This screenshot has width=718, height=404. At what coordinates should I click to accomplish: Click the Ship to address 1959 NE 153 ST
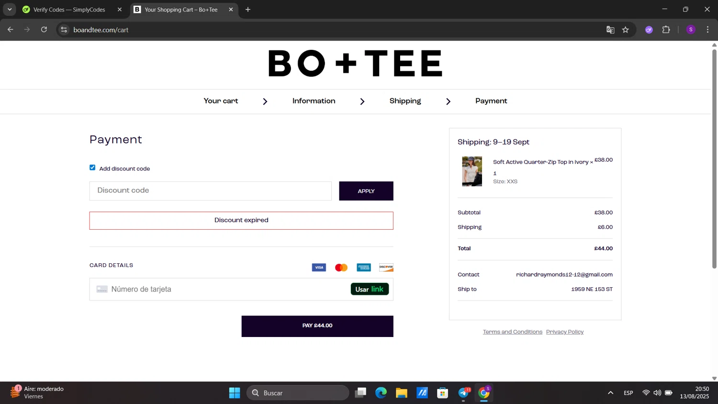[x=592, y=289]
